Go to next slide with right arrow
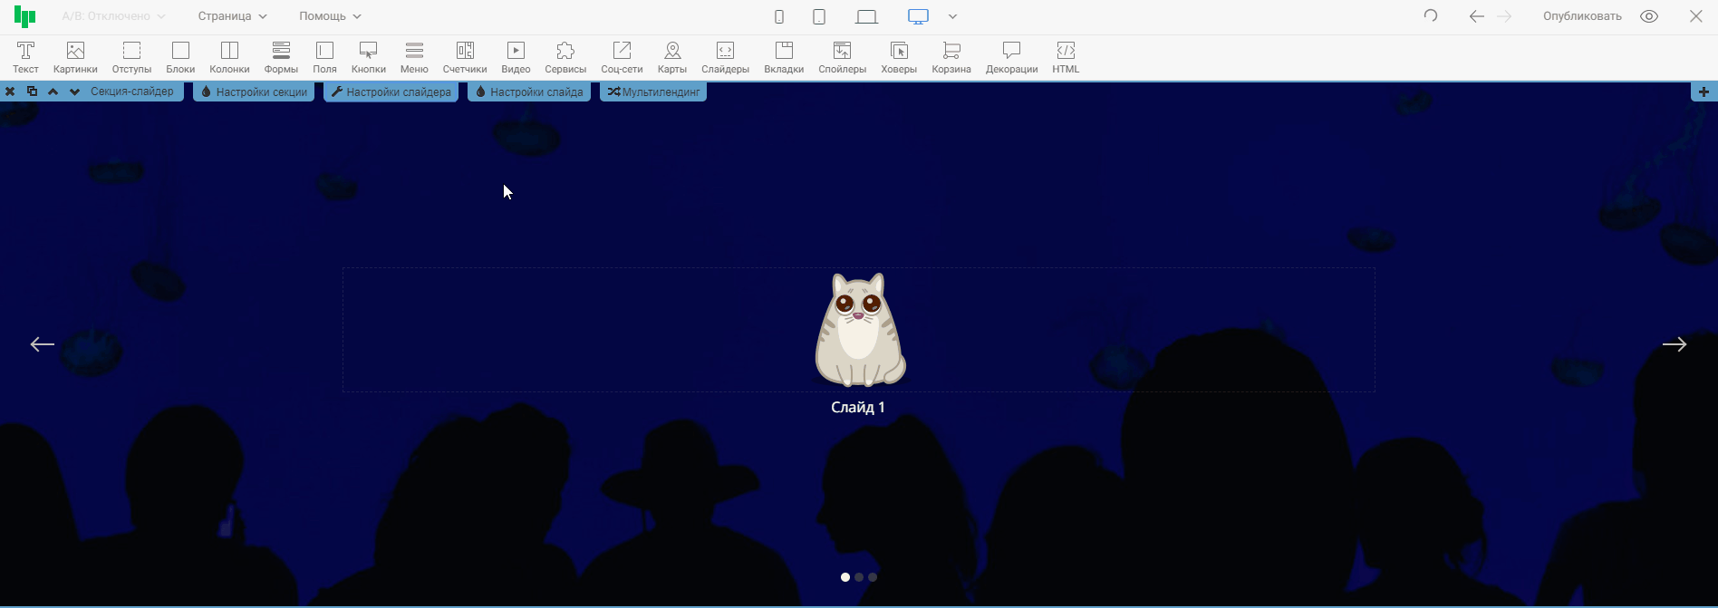This screenshot has height=608, width=1718. pyautogui.click(x=1674, y=344)
